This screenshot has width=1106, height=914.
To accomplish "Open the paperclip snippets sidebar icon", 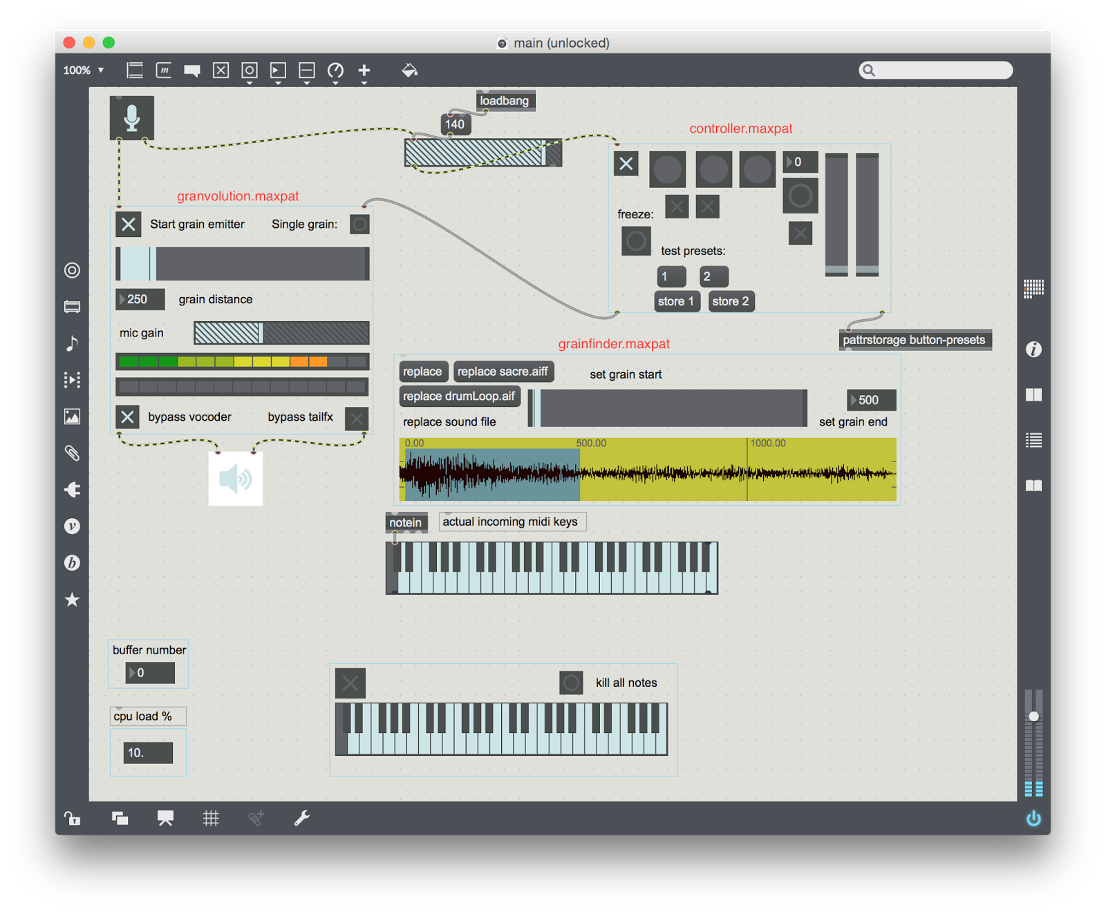I will coord(72,453).
